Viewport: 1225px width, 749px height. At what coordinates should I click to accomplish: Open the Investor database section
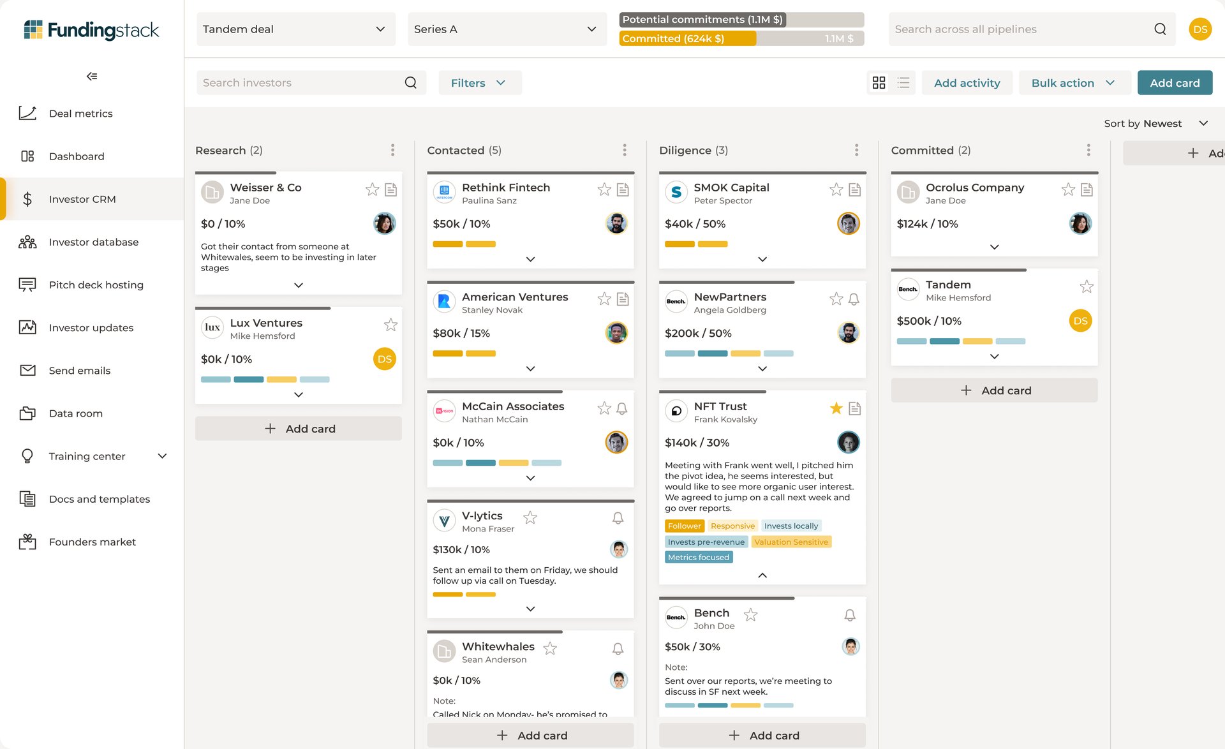pos(93,242)
